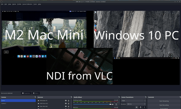Click the 'Windows 10 PC' text overlay in preview
This screenshot has width=181, height=109.
coord(137,35)
